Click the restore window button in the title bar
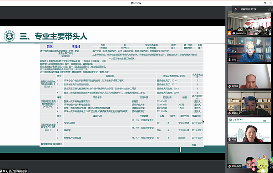 (265, 3)
